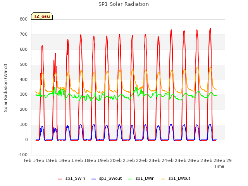
Task: Click the Feb 23 x-axis tick label
Action: [x=147, y=160]
